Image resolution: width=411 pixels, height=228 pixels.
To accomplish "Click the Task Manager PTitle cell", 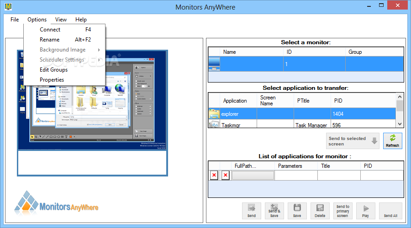I will [312, 124].
